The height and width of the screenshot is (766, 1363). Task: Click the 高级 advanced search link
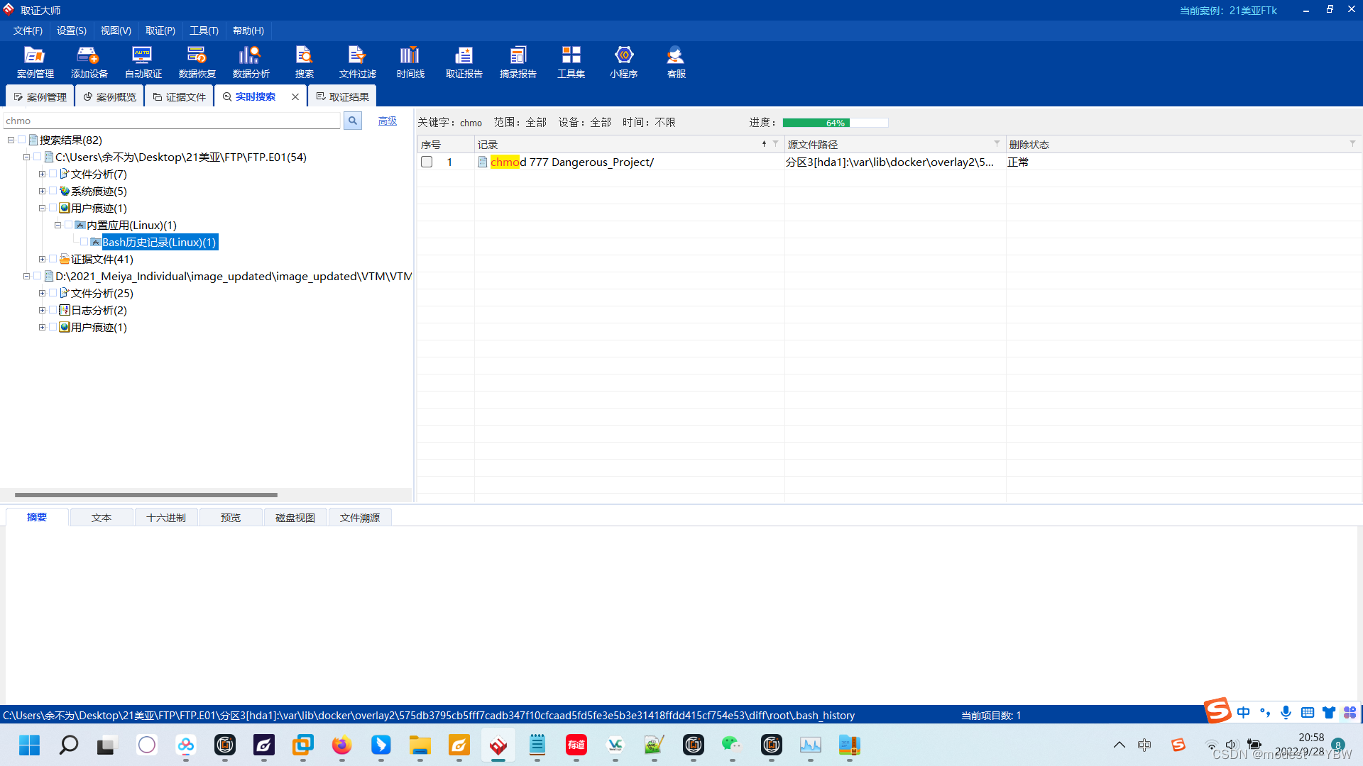tap(387, 121)
